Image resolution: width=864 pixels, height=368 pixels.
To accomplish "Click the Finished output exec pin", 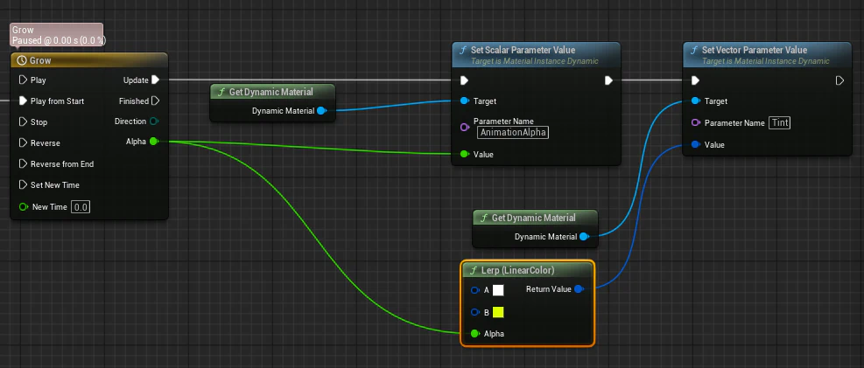I will (156, 101).
